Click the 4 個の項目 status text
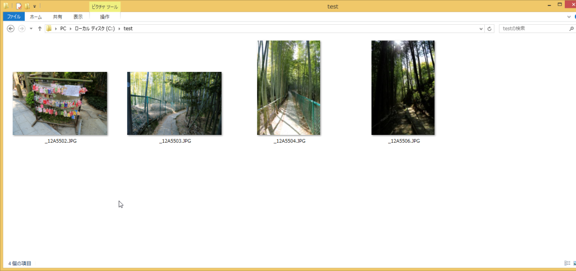Image resolution: width=576 pixels, height=271 pixels. click(20, 263)
